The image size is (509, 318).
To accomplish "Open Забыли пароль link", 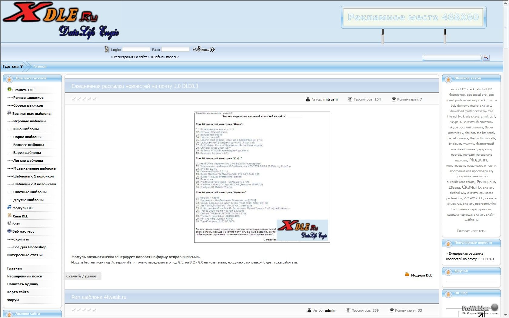I will coord(166,57).
